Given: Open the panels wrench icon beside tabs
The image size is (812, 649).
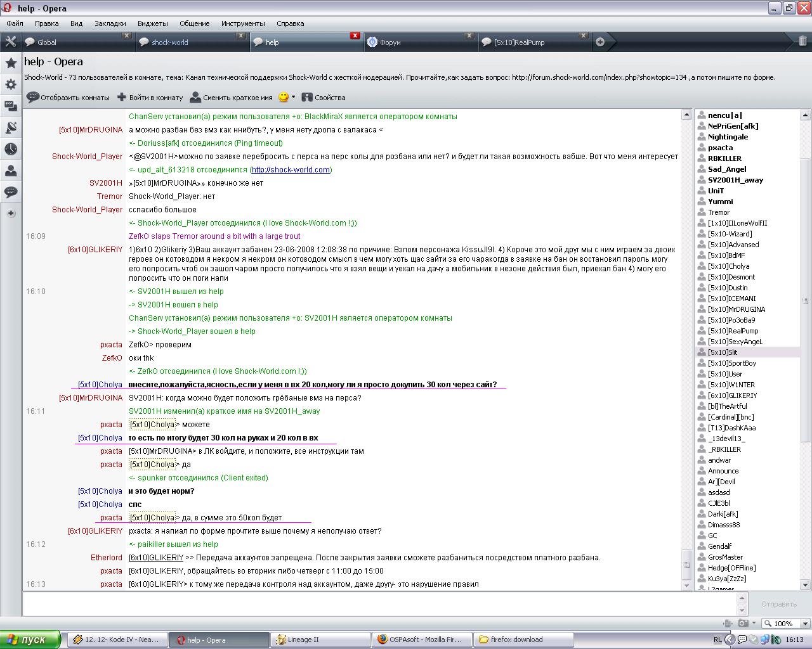Looking at the screenshot, I should point(11,42).
